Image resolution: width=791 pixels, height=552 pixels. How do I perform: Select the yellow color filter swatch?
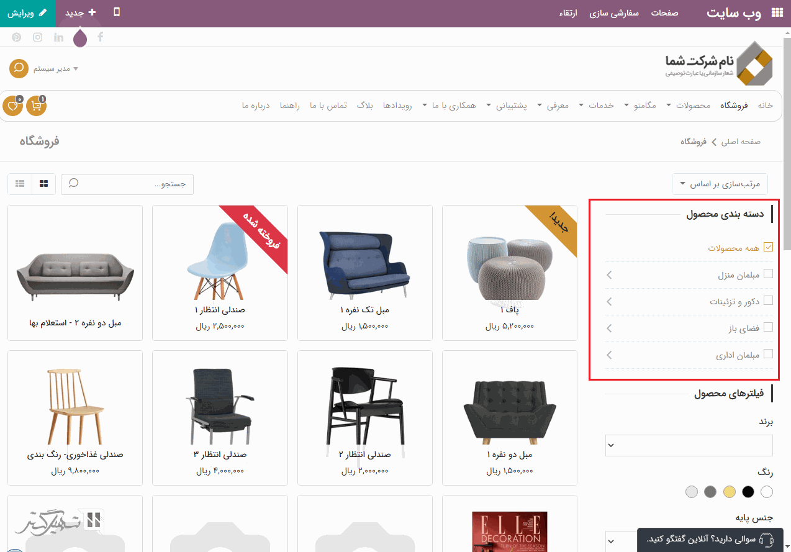730,492
